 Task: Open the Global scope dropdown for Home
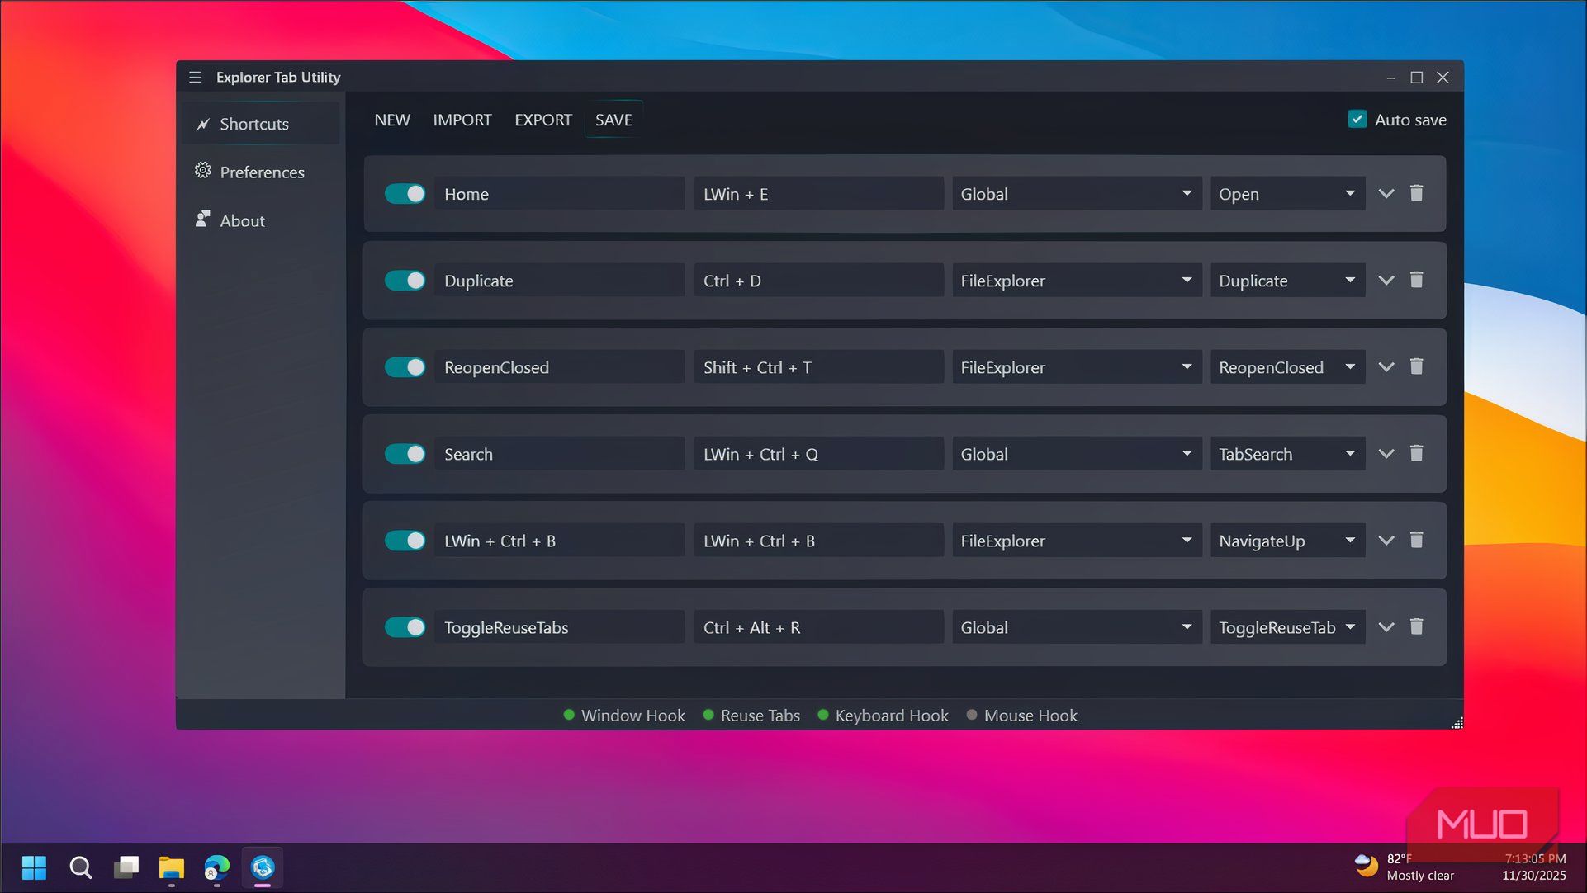point(1077,193)
